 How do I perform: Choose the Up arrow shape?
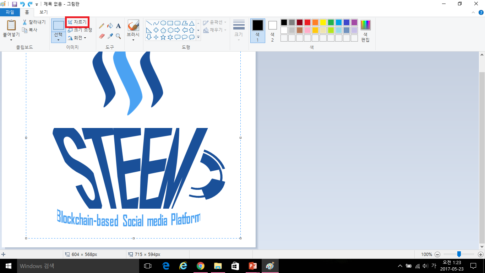pyautogui.click(x=191, y=30)
